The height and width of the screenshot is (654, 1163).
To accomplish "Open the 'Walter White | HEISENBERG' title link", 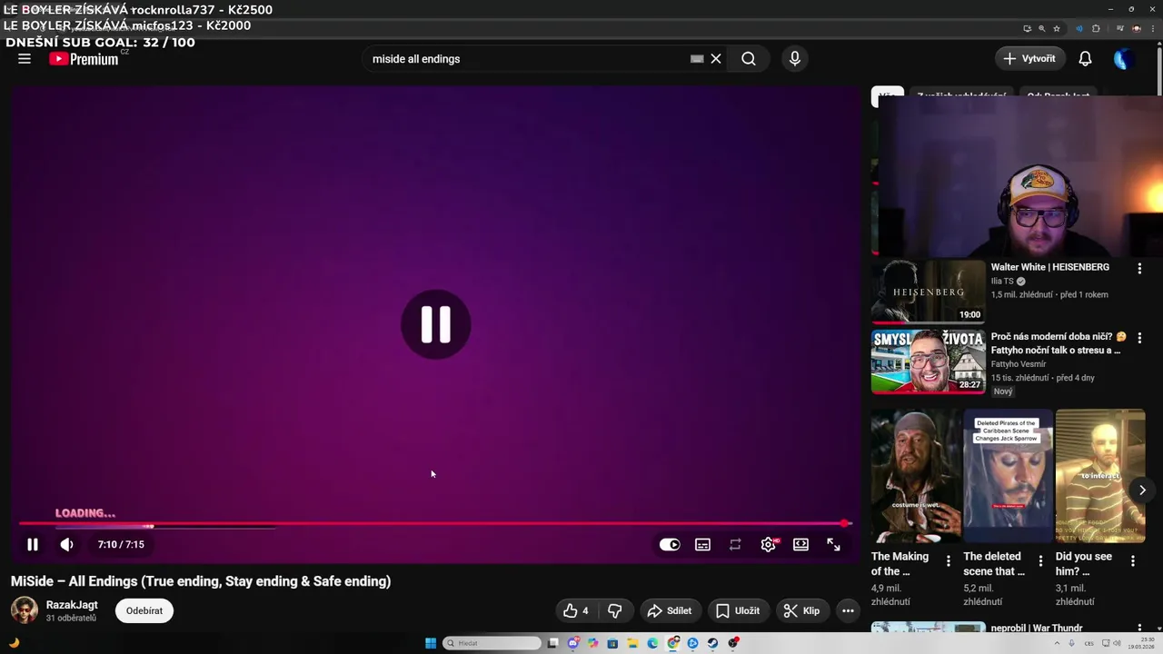I will click(x=1049, y=267).
